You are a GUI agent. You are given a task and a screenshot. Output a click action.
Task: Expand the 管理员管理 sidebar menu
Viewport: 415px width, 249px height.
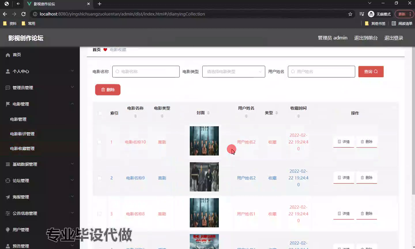click(x=72, y=87)
